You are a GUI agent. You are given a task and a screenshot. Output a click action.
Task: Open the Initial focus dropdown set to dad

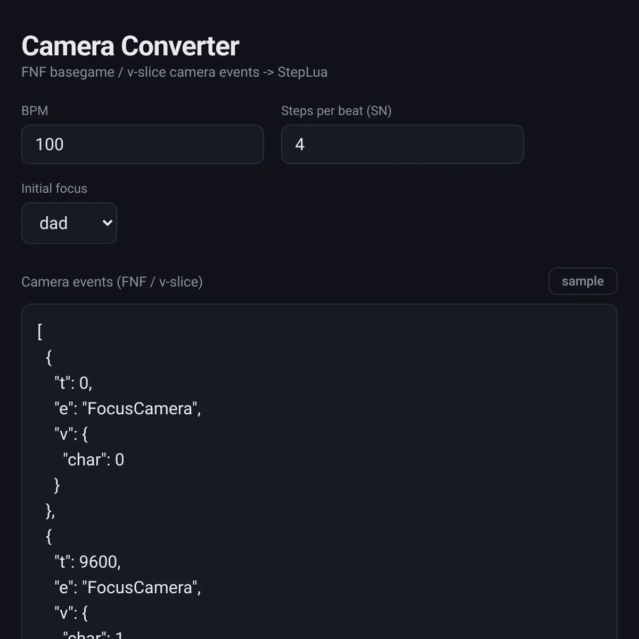pos(69,223)
